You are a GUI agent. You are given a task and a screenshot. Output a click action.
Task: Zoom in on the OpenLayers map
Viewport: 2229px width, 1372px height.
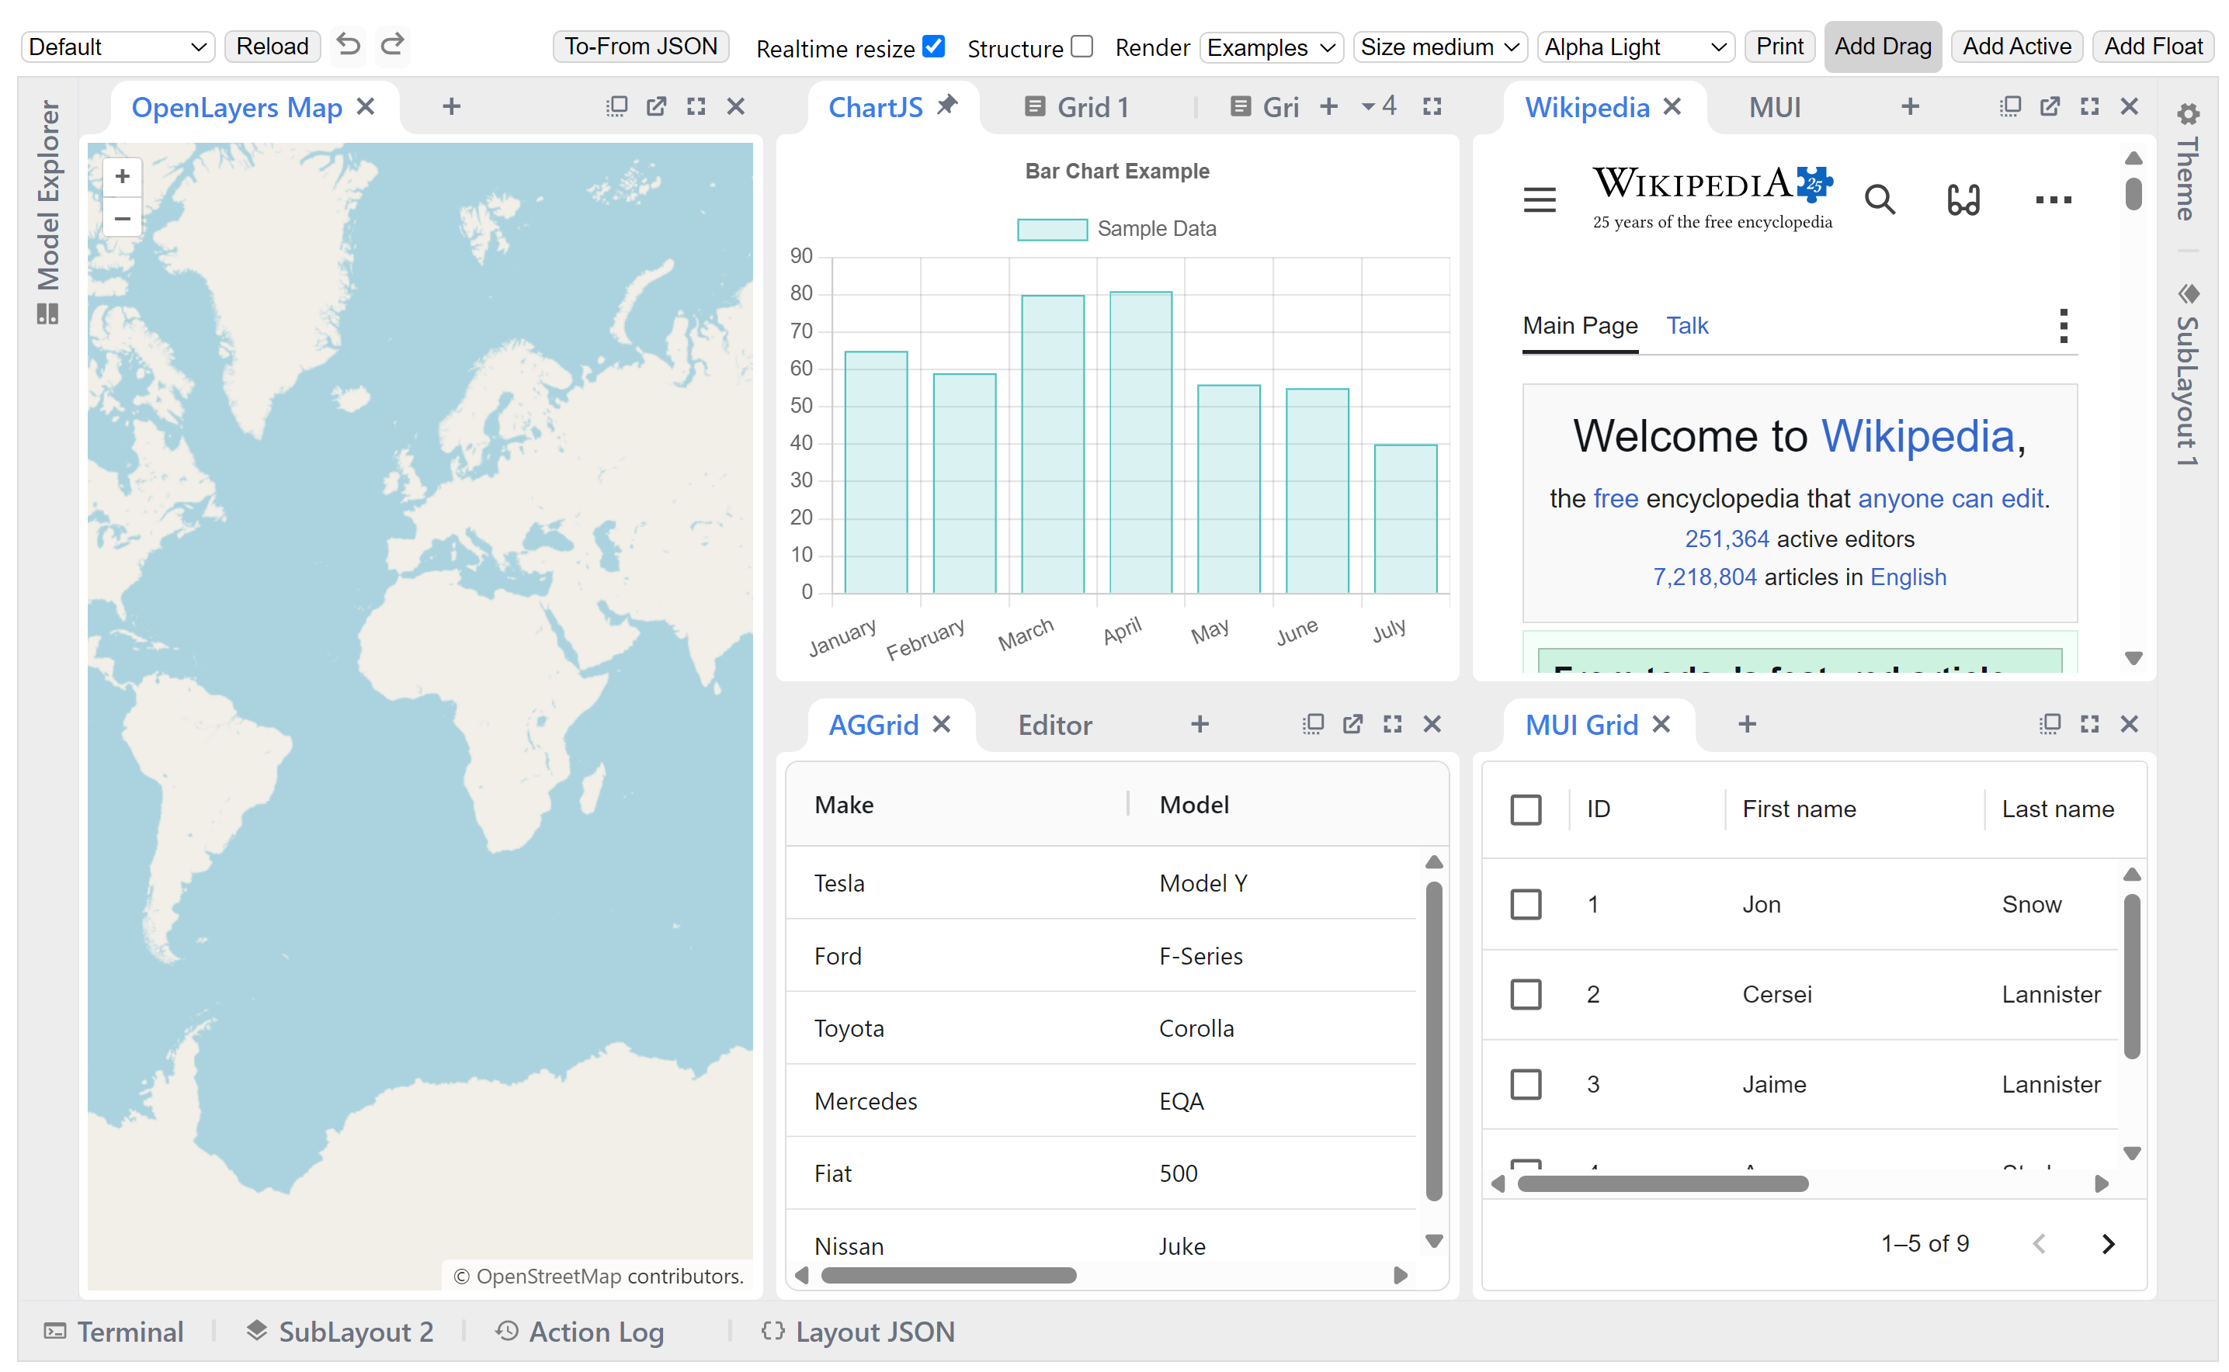123,176
